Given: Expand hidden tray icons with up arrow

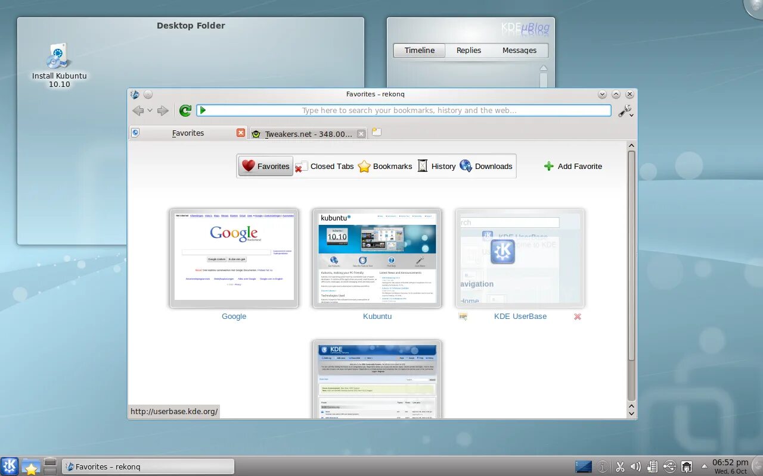Looking at the screenshot, I should [705, 466].
